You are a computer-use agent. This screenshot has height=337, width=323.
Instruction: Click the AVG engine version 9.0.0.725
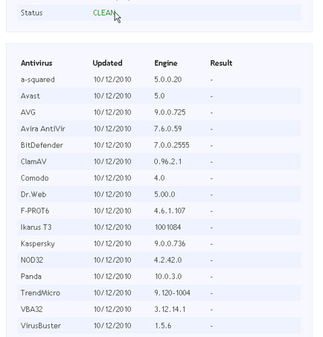[x=170, y=113]
